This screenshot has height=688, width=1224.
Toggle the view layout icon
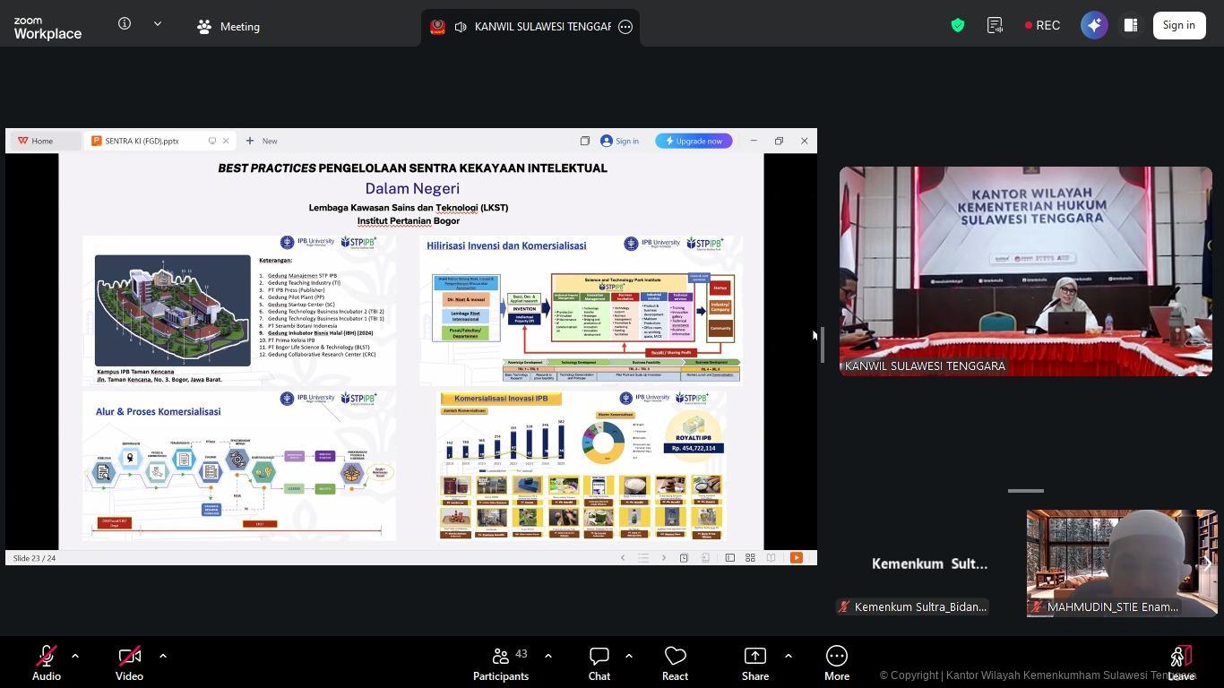tap(1131, 25)
